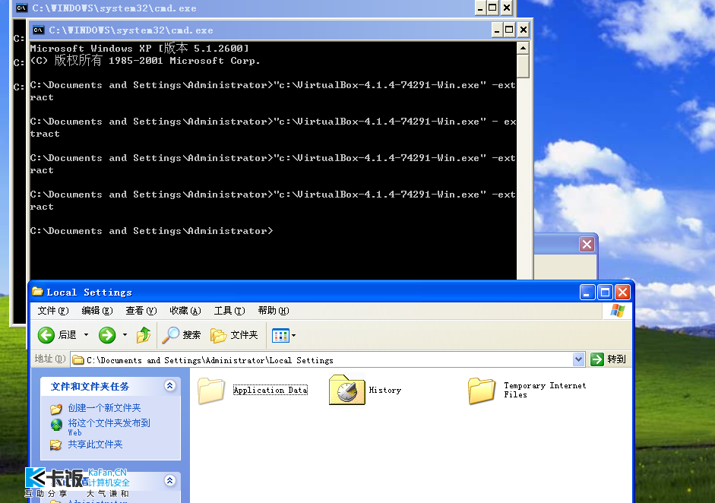Click the green Forward arrow button
Viewport: 715px width, 503px height.
click(x=107, y=335)
